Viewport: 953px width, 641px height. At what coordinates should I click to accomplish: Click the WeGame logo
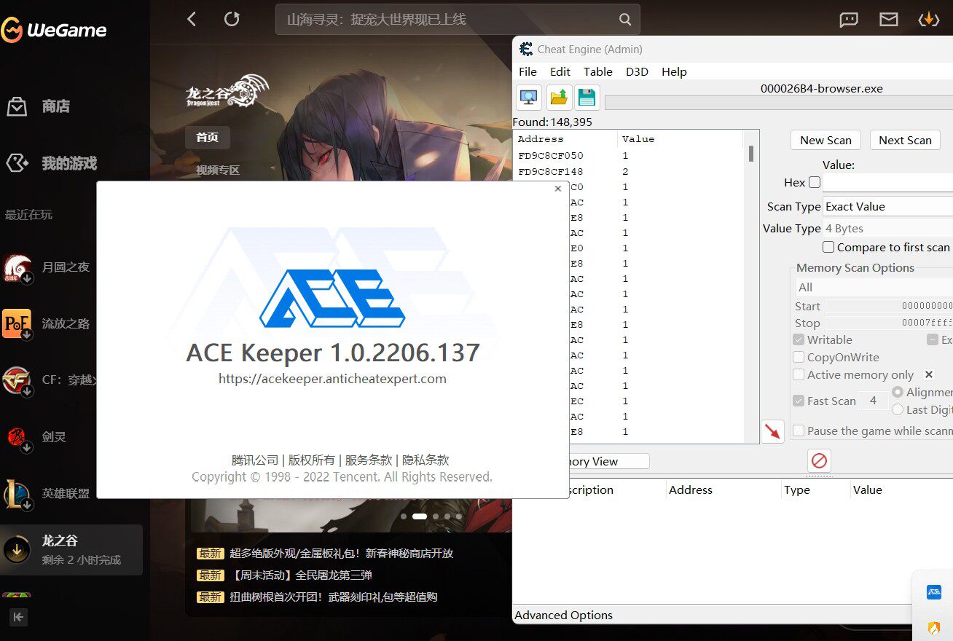(x=54, y=30)
